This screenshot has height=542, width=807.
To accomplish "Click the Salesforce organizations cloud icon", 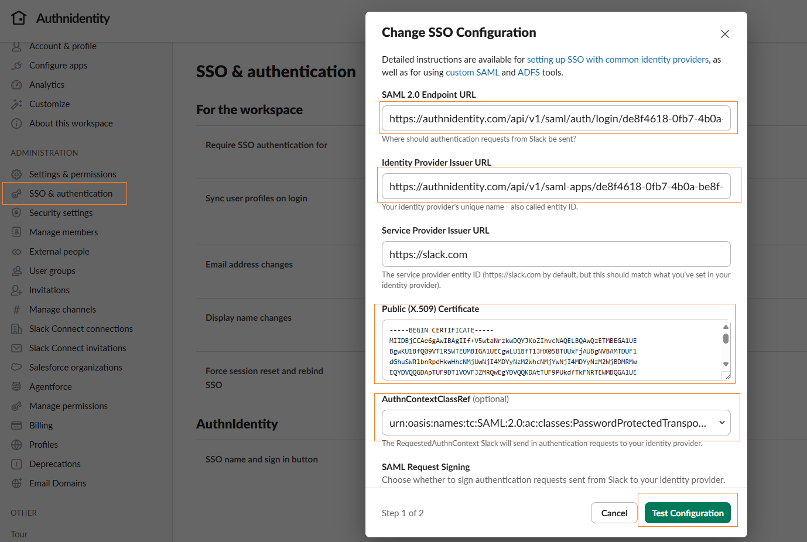I will click(16, 368).
